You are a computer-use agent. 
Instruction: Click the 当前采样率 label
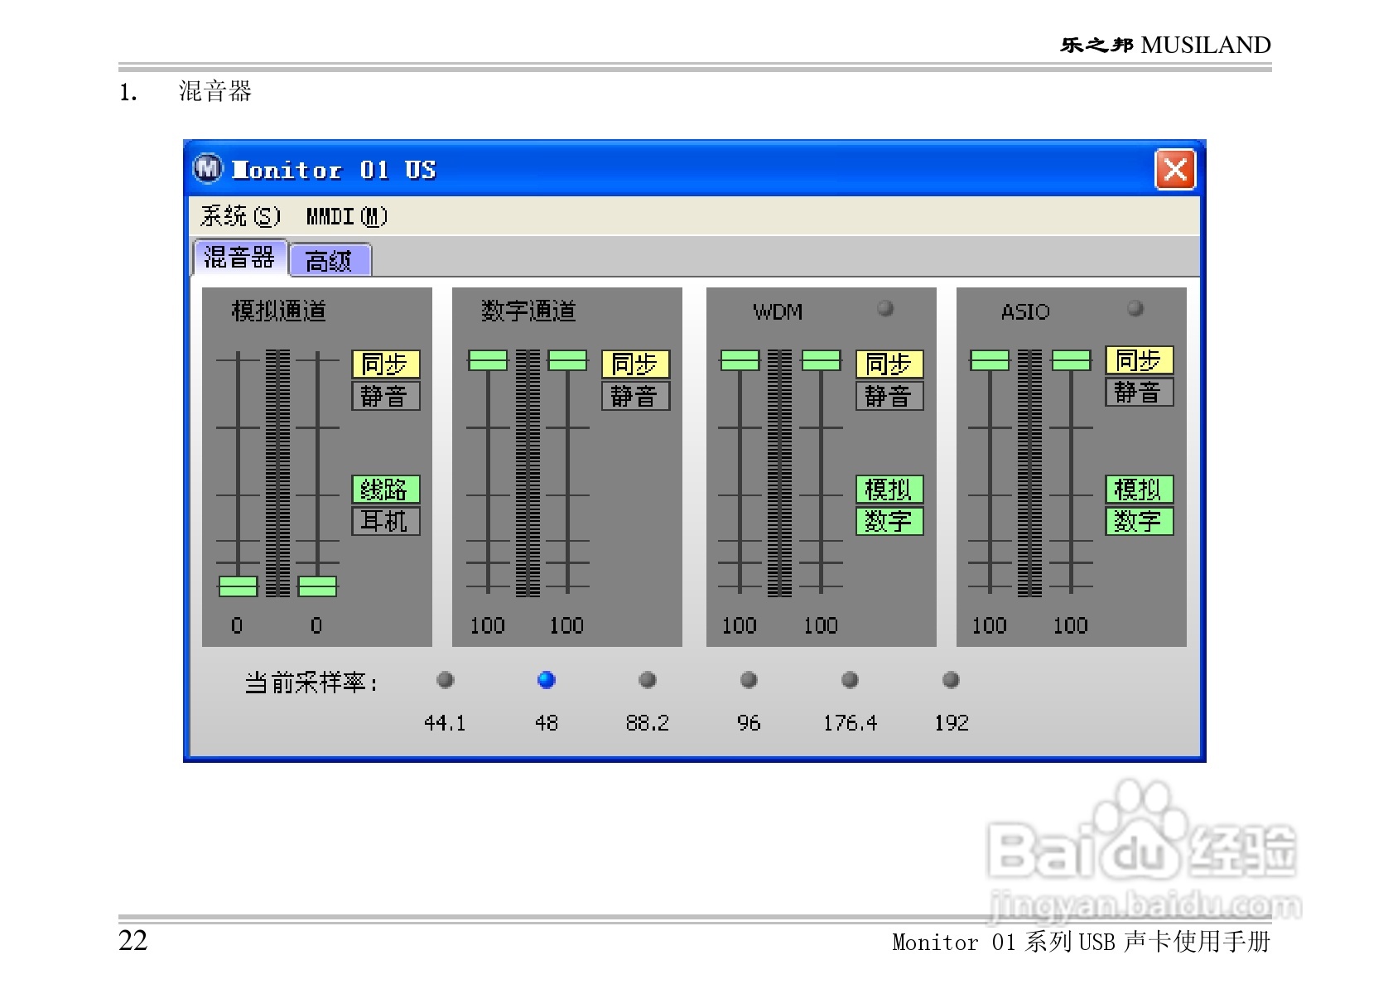click(x=311, y=683)
